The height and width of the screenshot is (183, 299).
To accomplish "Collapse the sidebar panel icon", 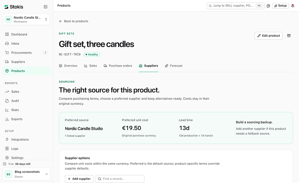I will point(46,7).
